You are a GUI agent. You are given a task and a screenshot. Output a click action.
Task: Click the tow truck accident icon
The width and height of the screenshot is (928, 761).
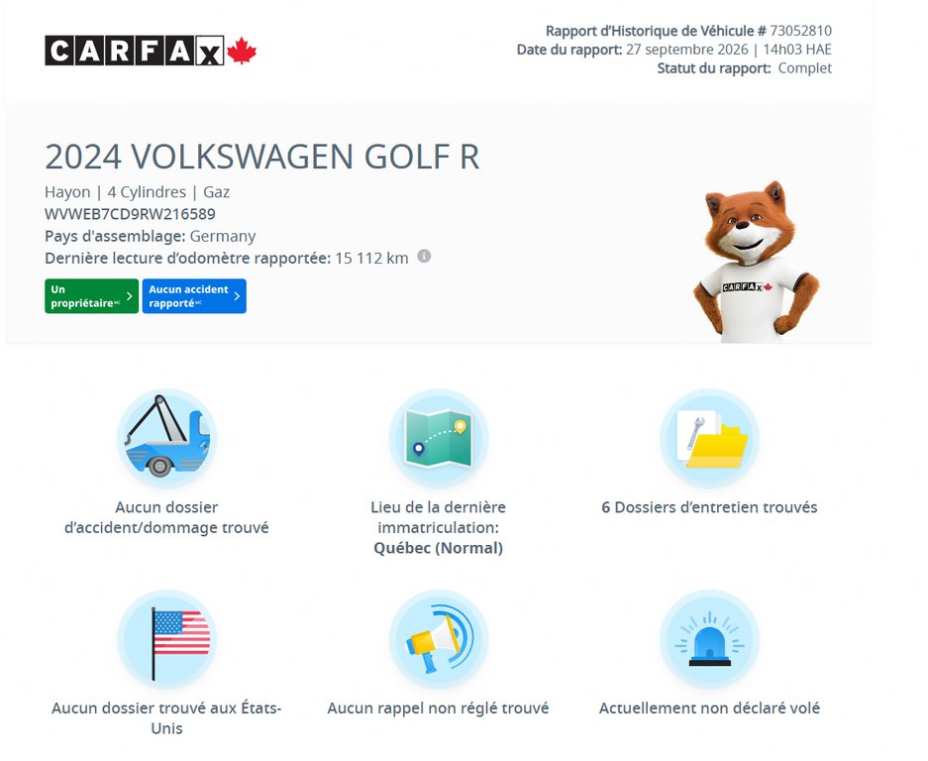(167, 439)
